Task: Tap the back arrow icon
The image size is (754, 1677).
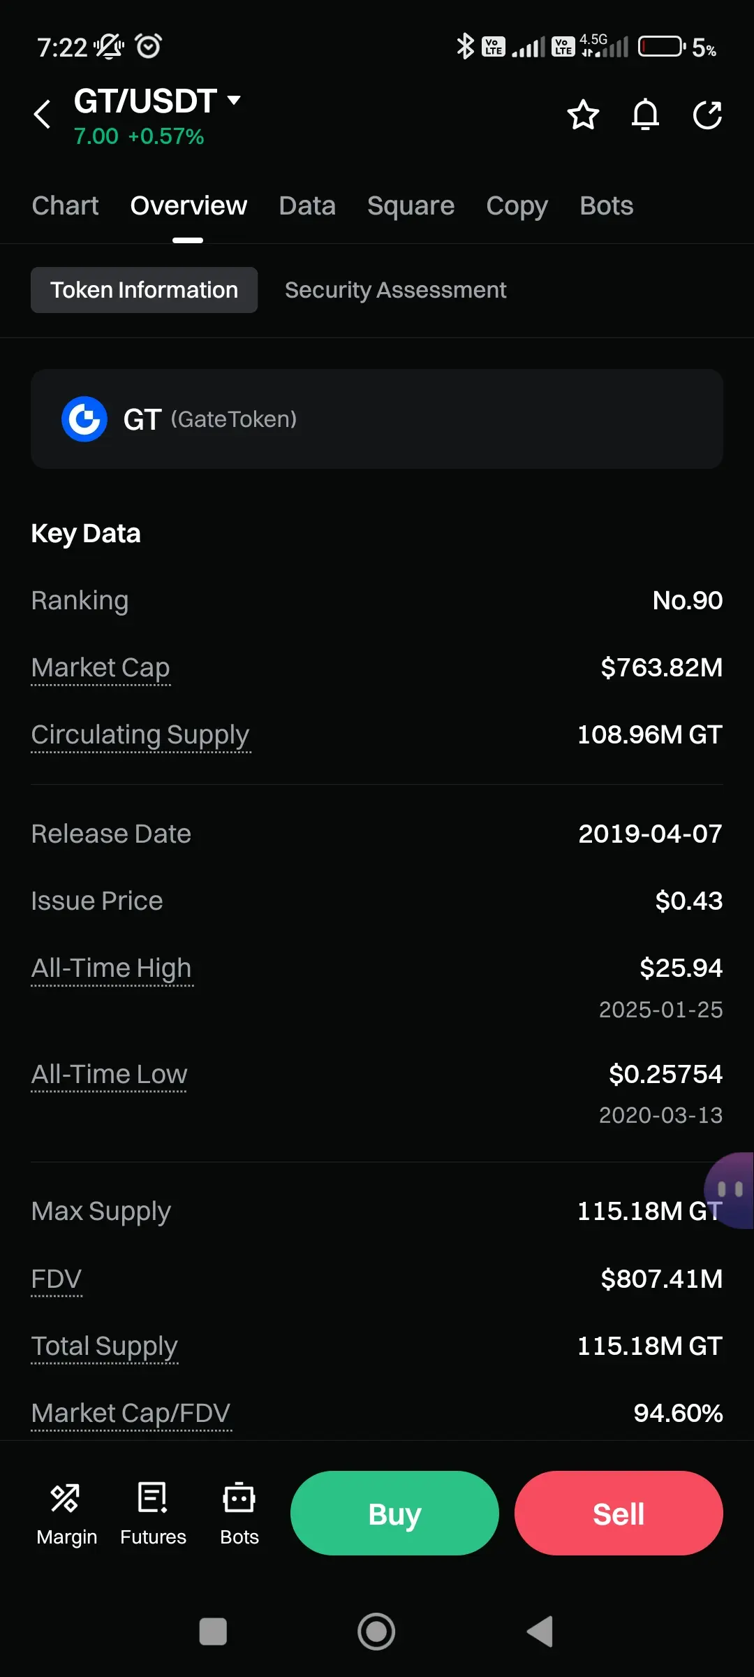Action: [43, 114]
